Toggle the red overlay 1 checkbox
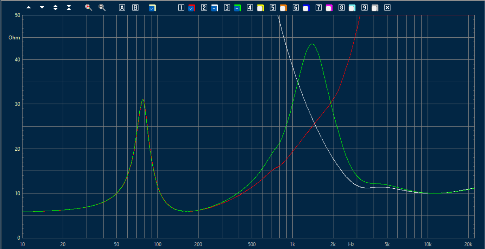 (191, 8)
